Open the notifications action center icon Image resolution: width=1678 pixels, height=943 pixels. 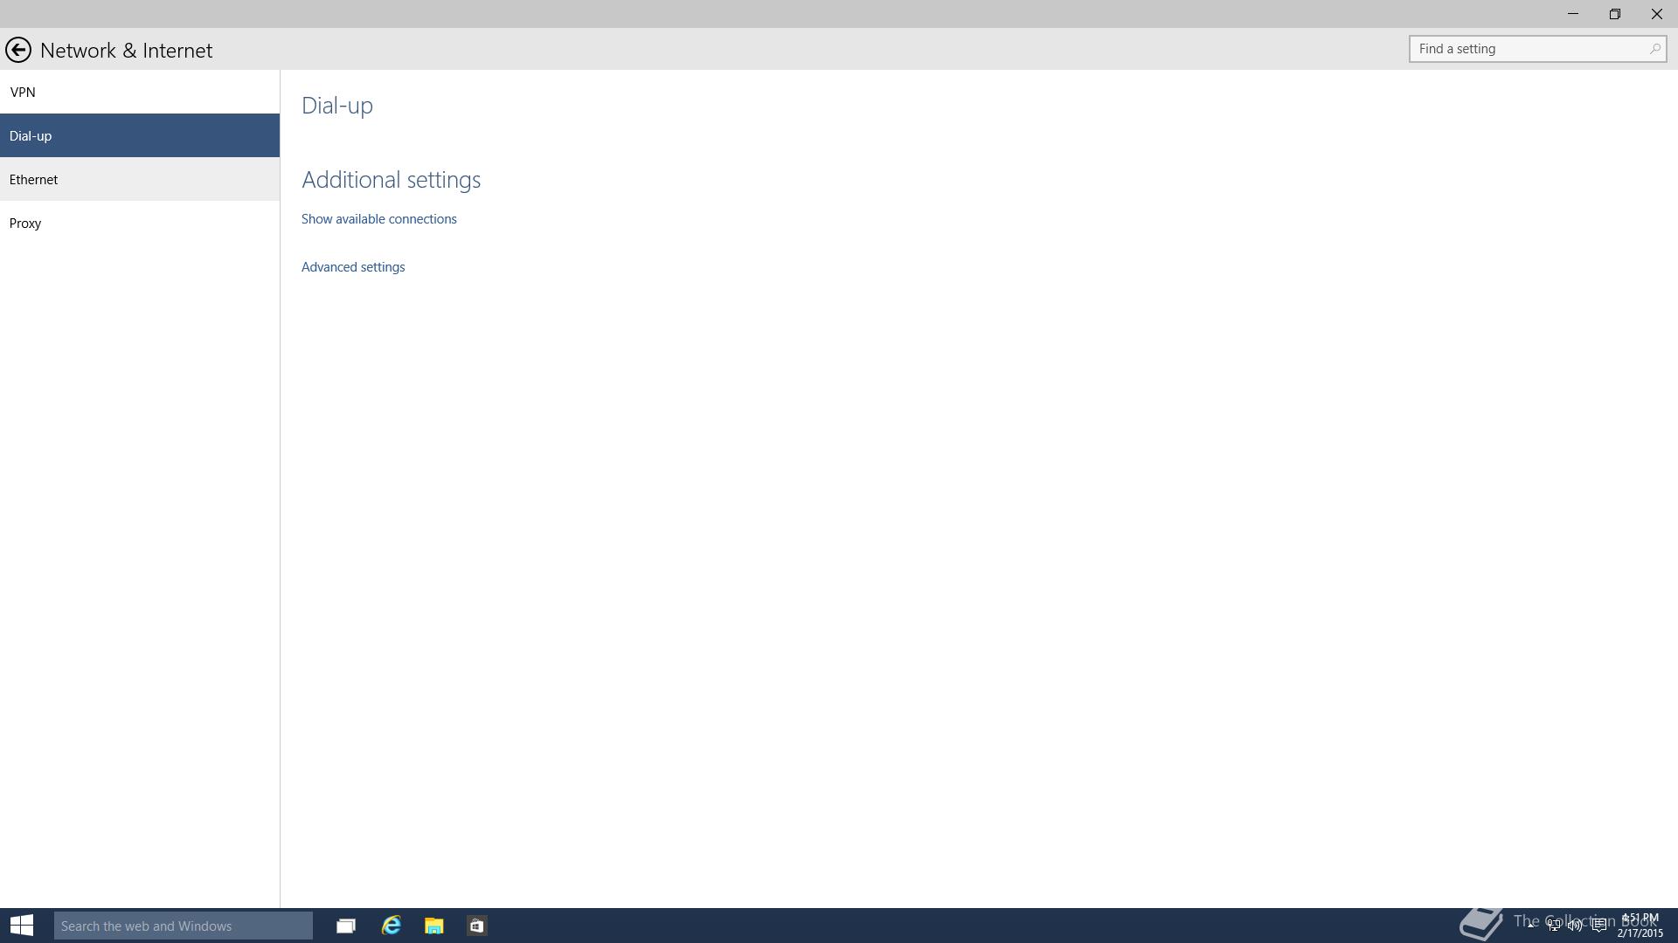click(1598, 926)
